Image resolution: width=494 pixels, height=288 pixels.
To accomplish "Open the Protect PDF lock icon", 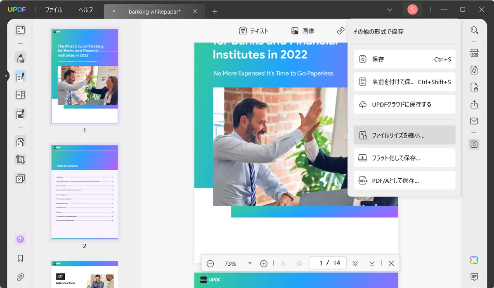I will coord(474,87).
